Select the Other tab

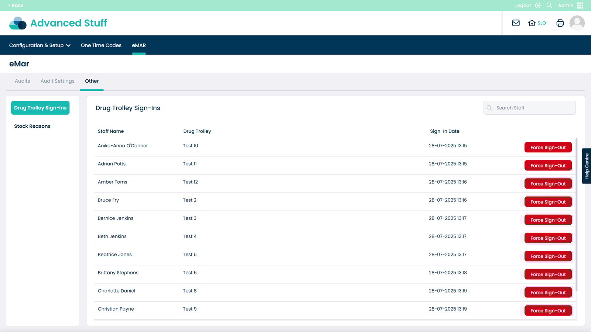point(92,81)
